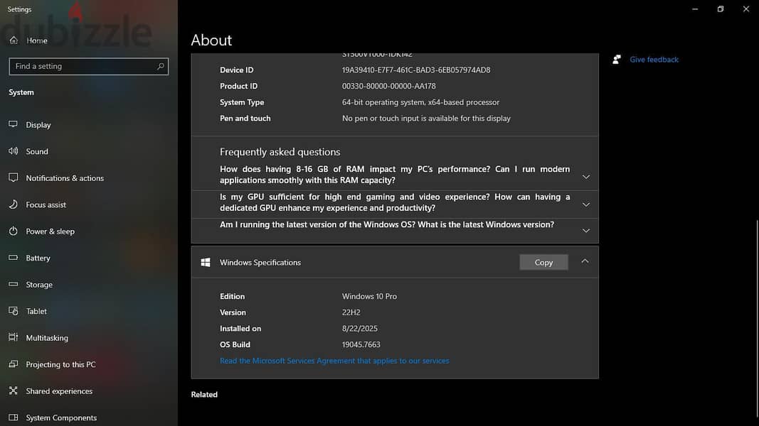Screen dimensions: 759x426
Task: Collapse the Windows Specifications section
Action: coord(585,261)
